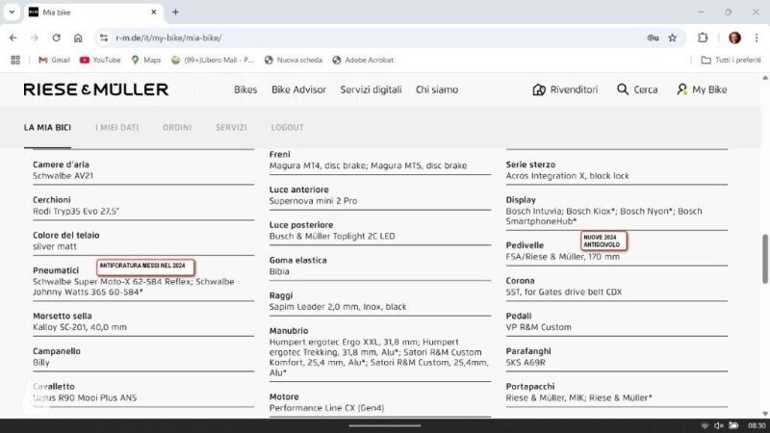Switch to the I MIEI DATI tab
This screenshot has height=433, width=770.
click(116, 128)
